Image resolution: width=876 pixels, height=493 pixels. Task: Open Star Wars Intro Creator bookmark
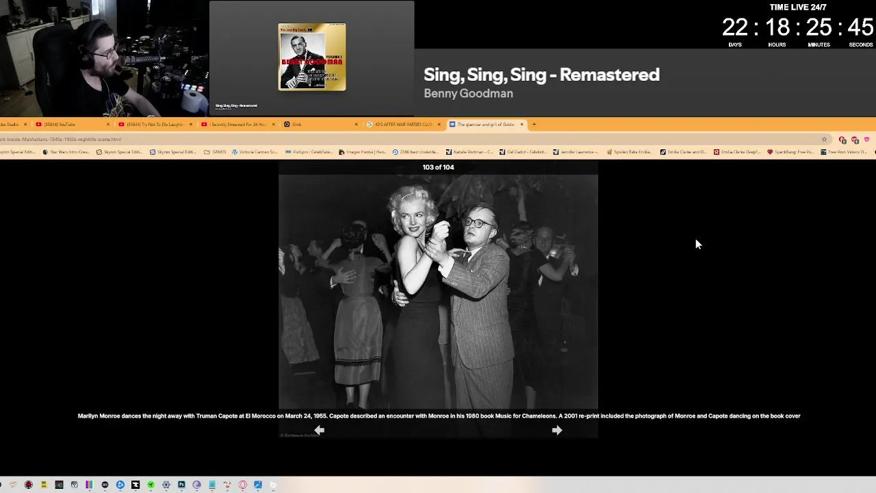(66, 152)
